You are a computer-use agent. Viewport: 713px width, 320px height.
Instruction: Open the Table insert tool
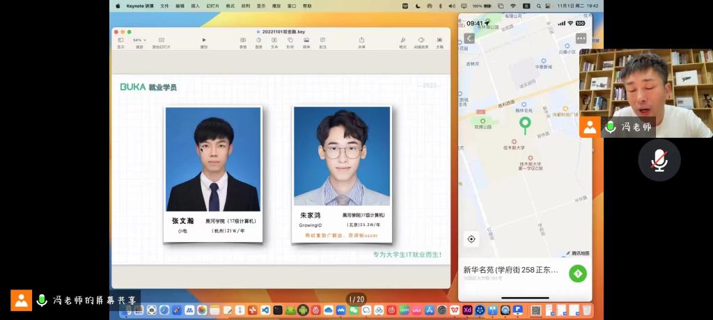tap(243, 41)
